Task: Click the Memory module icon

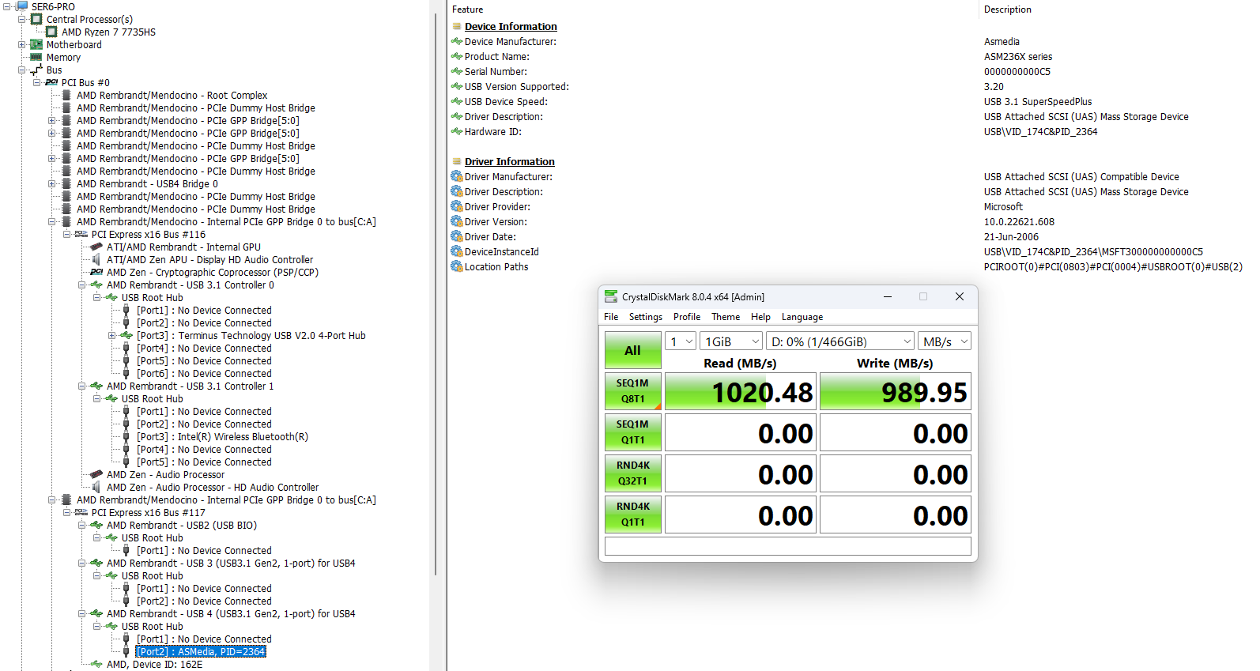Action: (x=36, y=57)
